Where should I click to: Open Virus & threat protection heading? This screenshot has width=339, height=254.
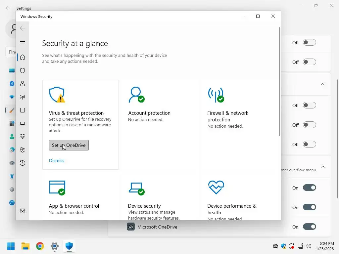click(76, 113)
